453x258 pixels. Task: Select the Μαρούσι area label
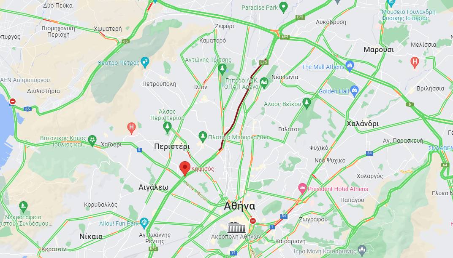point(378,50)
